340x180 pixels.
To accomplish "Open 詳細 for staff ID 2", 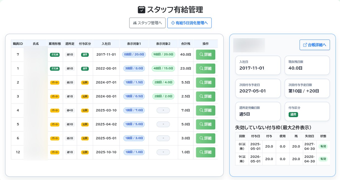I will (x=205, y=82).
